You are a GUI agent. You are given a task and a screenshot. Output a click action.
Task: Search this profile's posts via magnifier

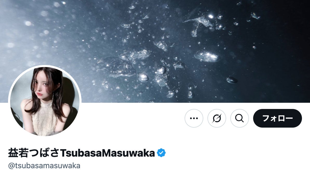click(x=239, y=118)
